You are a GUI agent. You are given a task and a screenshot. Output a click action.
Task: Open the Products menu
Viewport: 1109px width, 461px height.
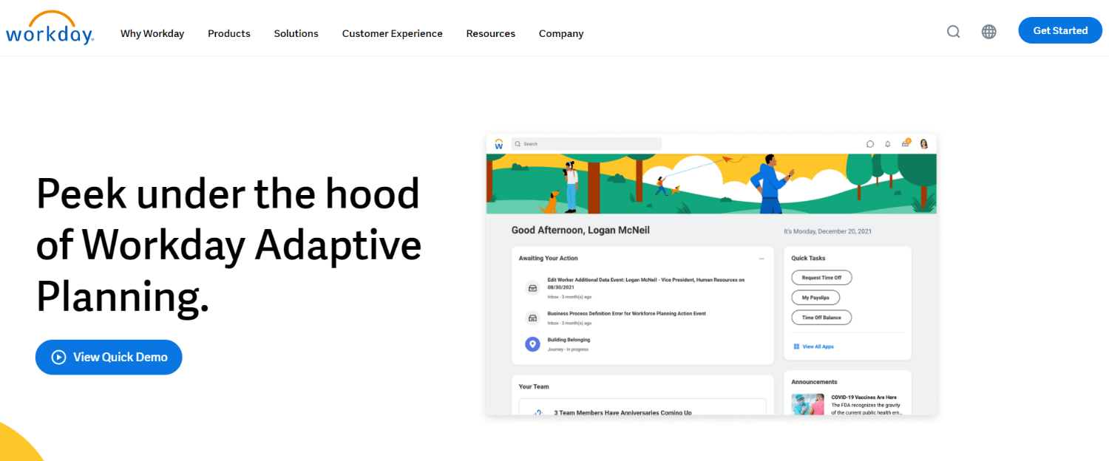click(x=229, y=33)
